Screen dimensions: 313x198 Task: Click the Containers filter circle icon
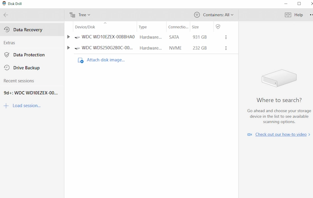pos(197,15)
